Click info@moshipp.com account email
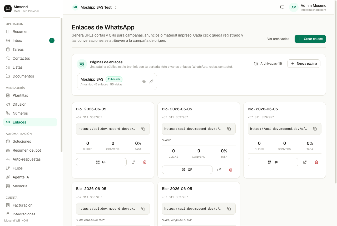The width and height of the screenshot is (337, 226). click(313, 10)
